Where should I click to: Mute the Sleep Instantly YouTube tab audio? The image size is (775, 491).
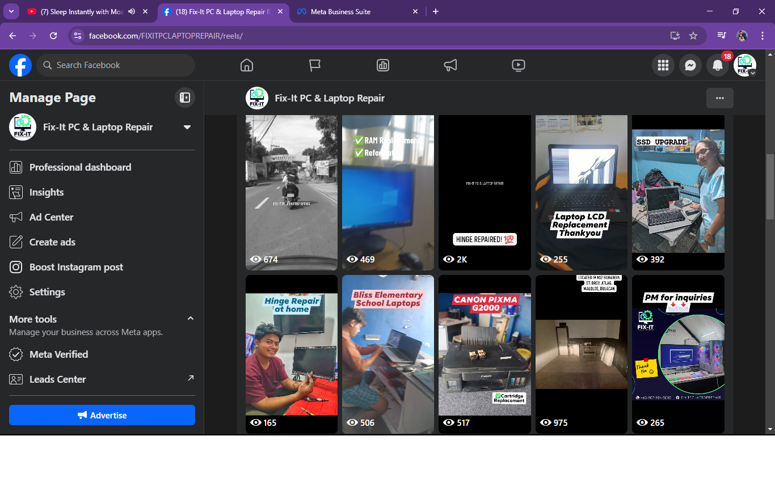tap(132, 11)
